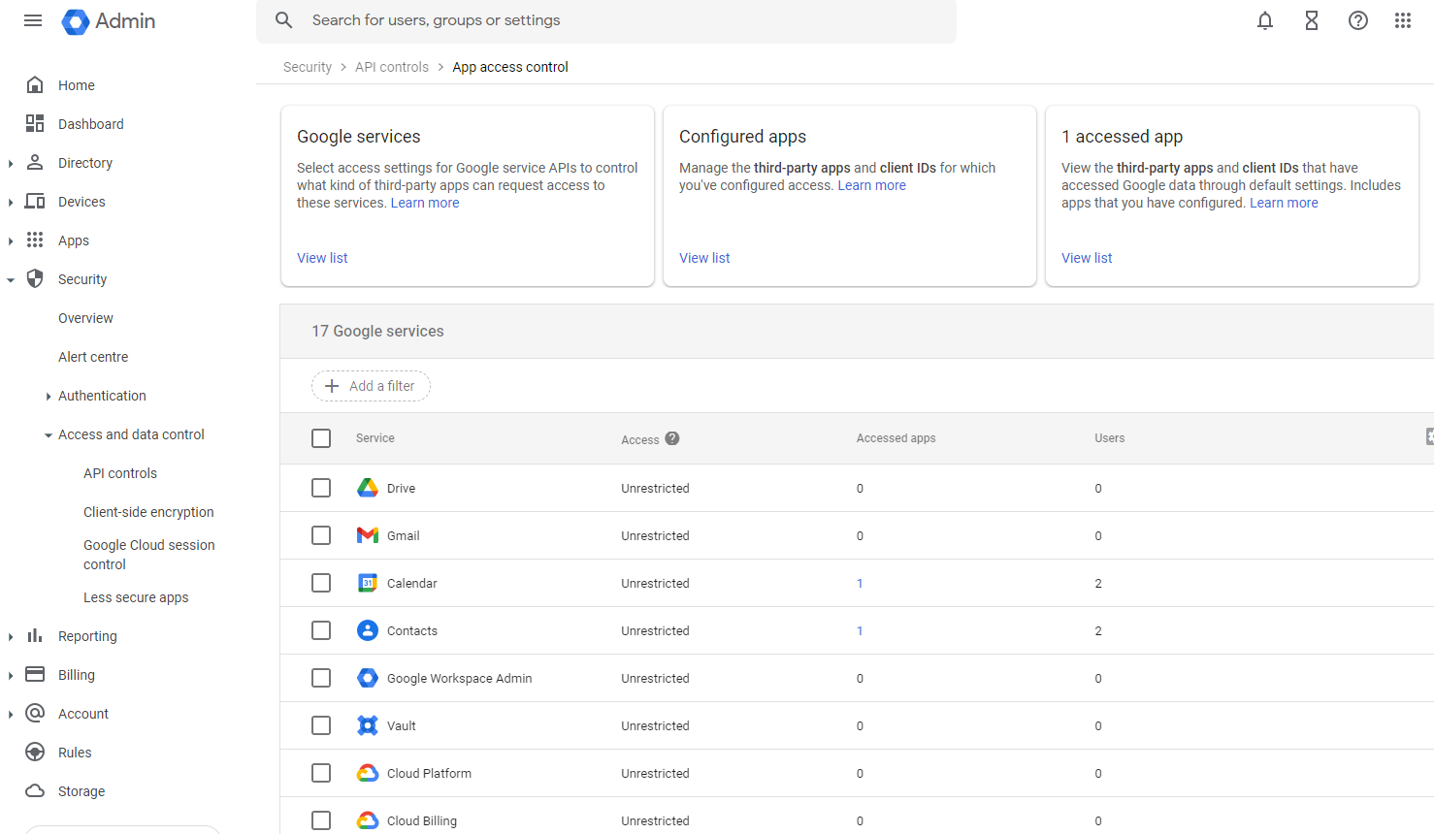Click the Vault service icon

click(368, 725)
